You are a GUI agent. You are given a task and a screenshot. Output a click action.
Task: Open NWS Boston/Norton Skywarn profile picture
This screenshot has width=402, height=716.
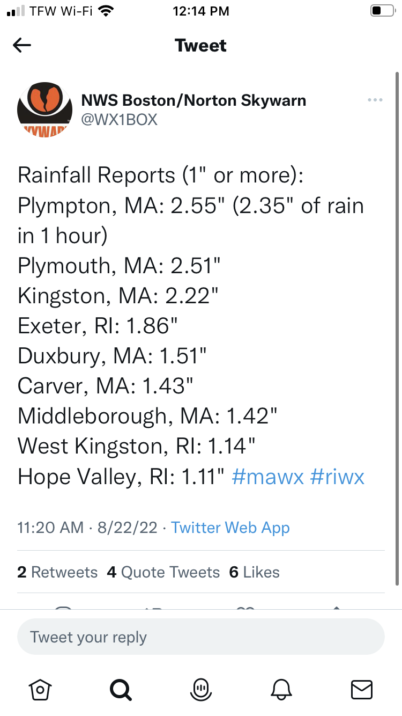44,110
